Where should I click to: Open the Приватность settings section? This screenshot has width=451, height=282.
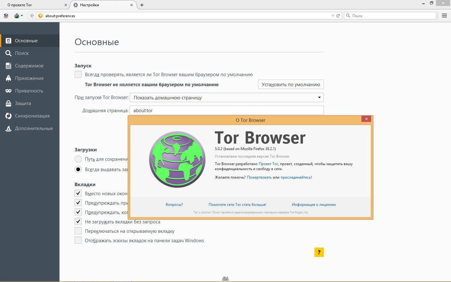point(30,91)
